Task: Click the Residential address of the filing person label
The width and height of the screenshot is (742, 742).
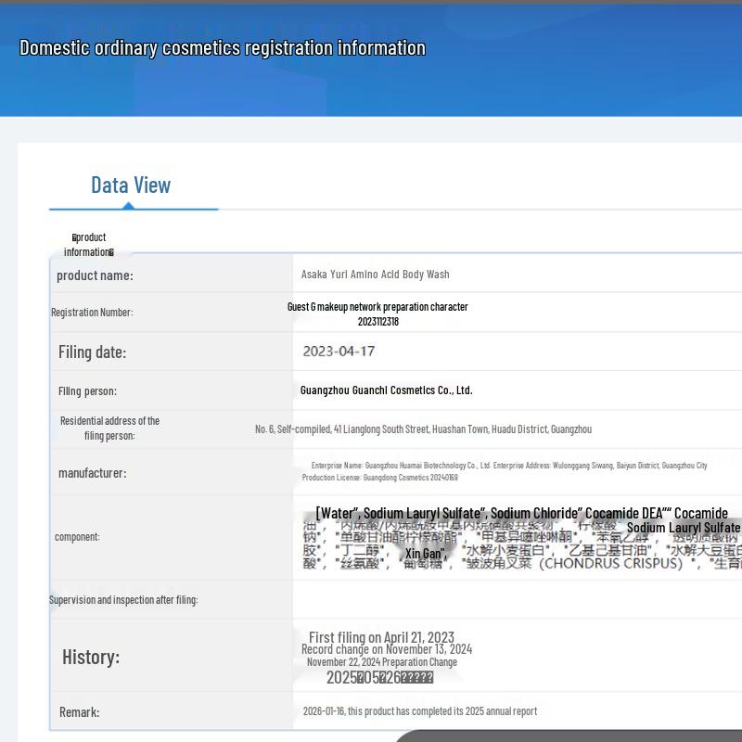Action: pos(109,428)
